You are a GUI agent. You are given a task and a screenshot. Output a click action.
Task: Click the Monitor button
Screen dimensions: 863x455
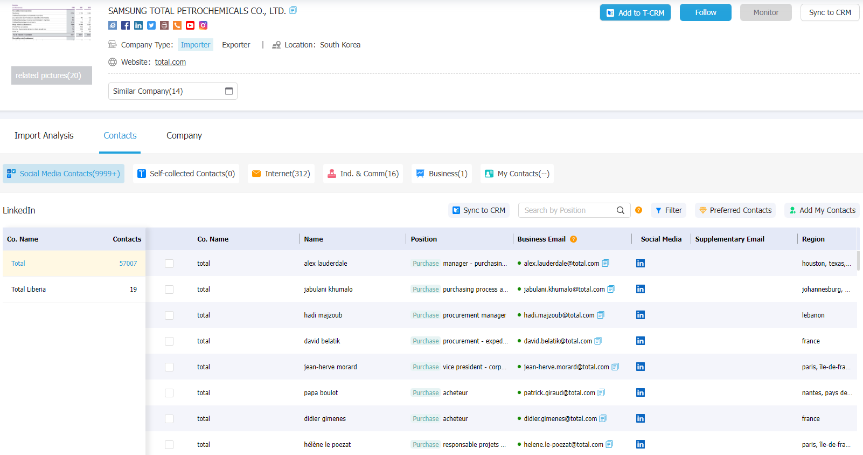click(x=766, y=12)
